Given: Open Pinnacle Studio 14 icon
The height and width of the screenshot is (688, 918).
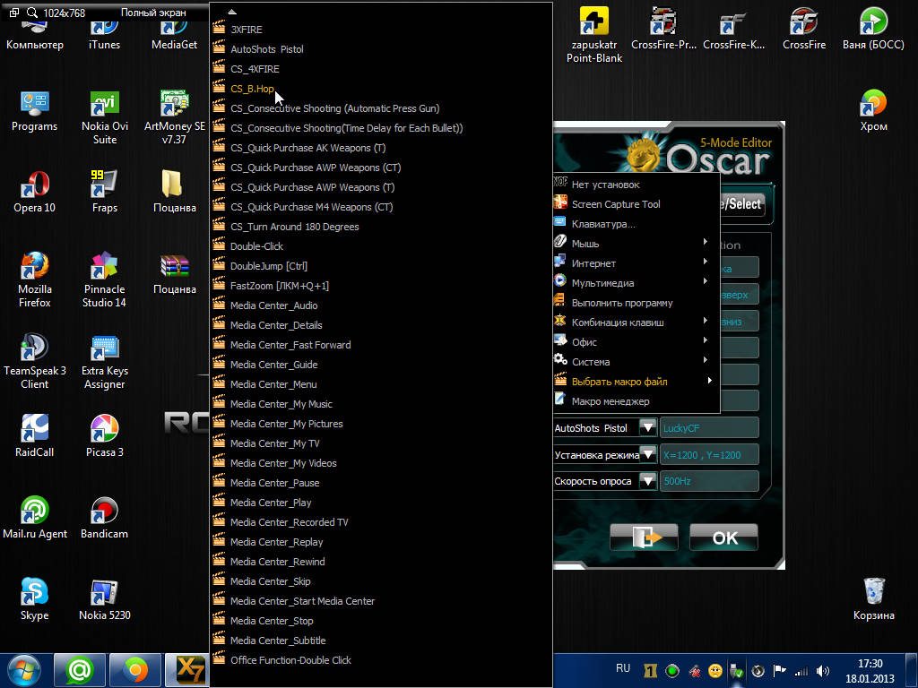Looking at the screenshot, I should coord(104,280).
